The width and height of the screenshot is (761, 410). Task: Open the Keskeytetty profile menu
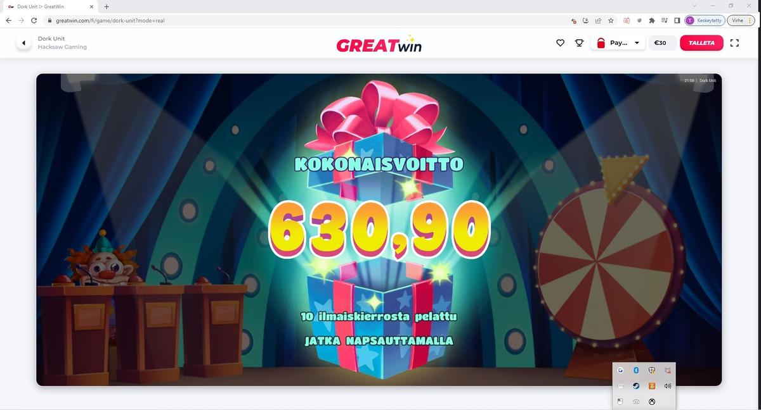705,20
